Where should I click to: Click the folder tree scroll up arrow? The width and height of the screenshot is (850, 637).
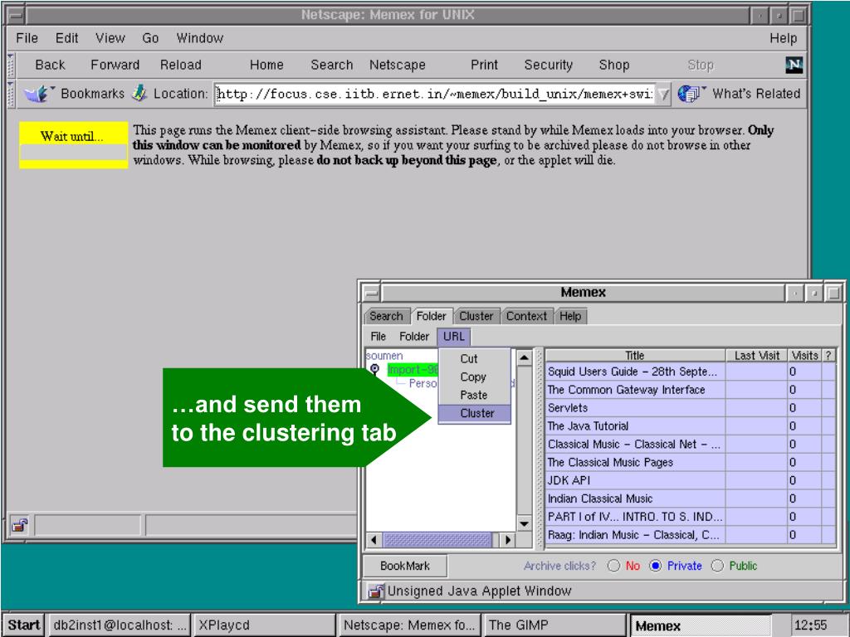525,358
